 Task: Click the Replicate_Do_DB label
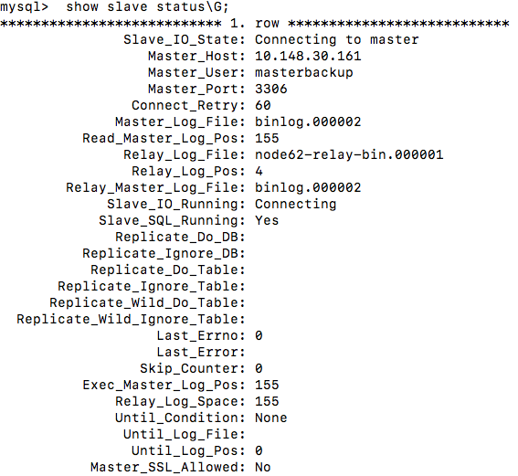coord(180,238)
